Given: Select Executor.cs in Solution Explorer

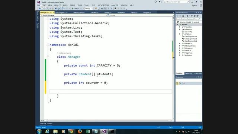Looking at the screenshot, I should (188, 44).
